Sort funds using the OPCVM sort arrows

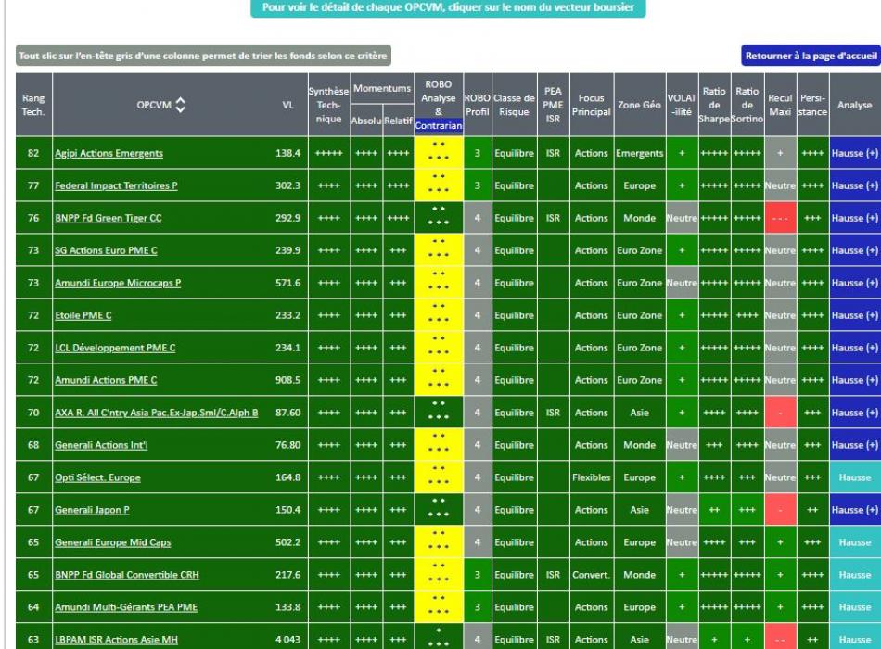click(x=180, y=105)
